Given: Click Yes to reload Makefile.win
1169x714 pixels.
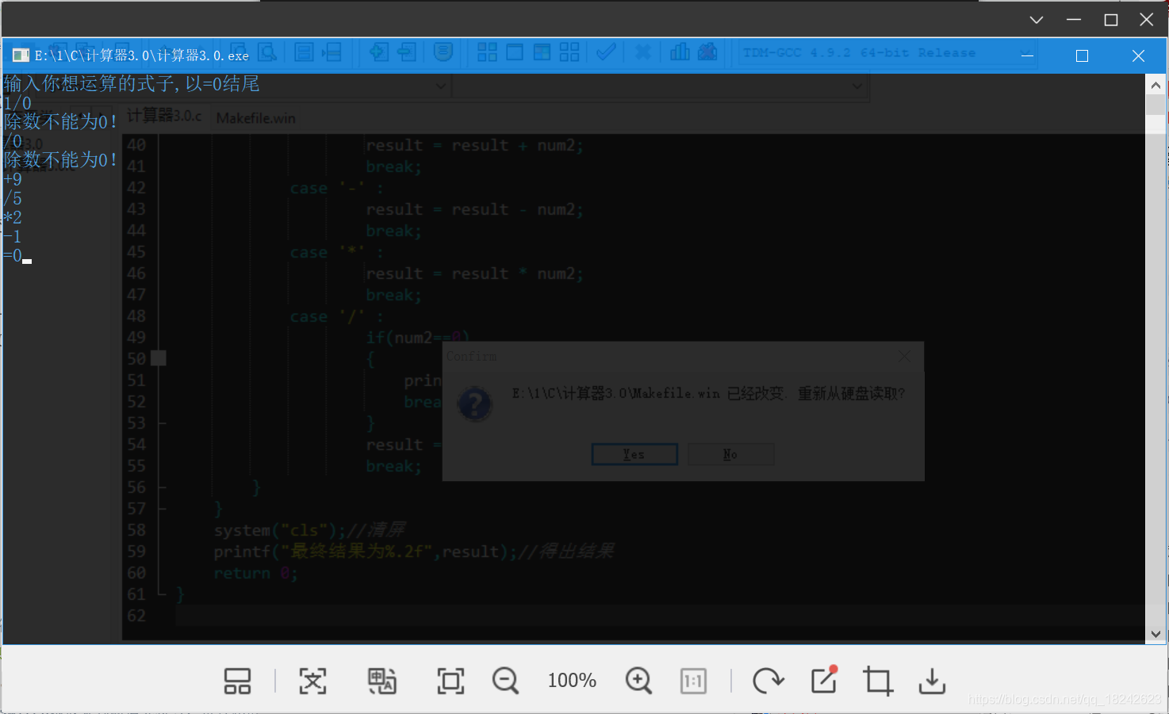Looking at the screenshot, I should pos(634,453).
